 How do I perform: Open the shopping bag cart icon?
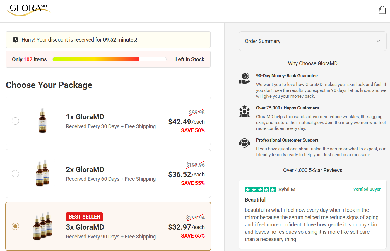[x=382, y=10]
